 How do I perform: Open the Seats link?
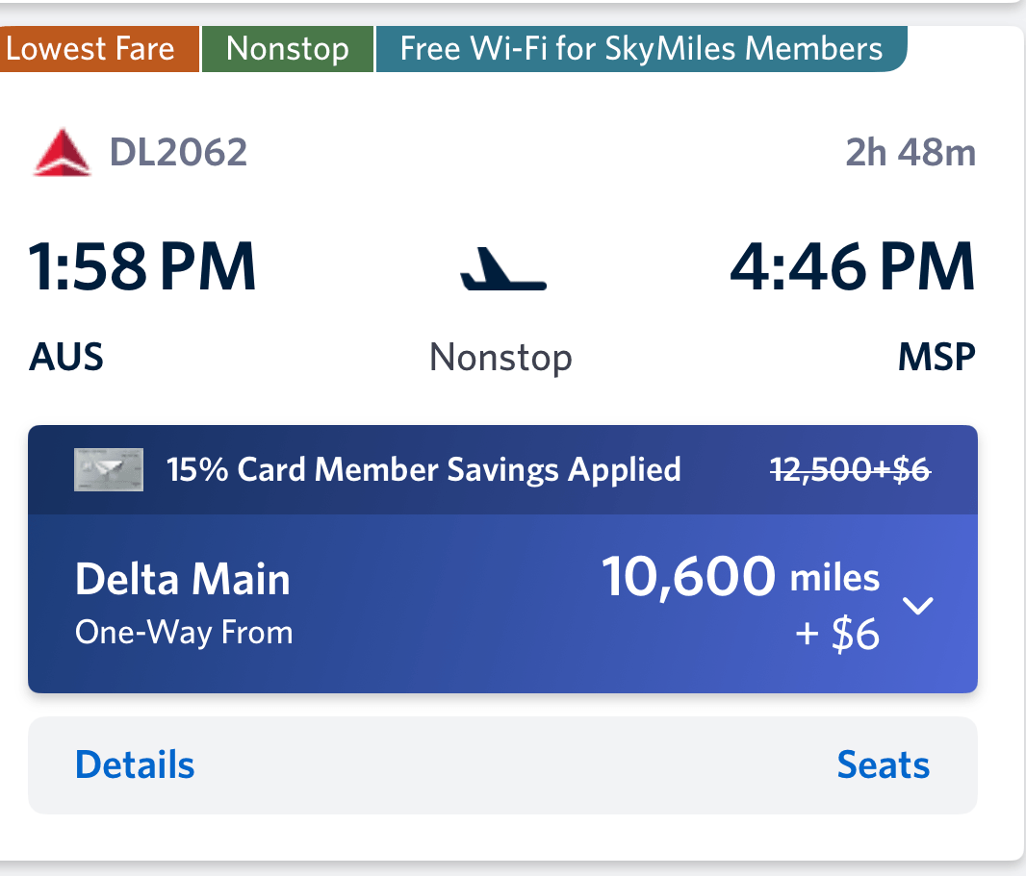point(884,764)
